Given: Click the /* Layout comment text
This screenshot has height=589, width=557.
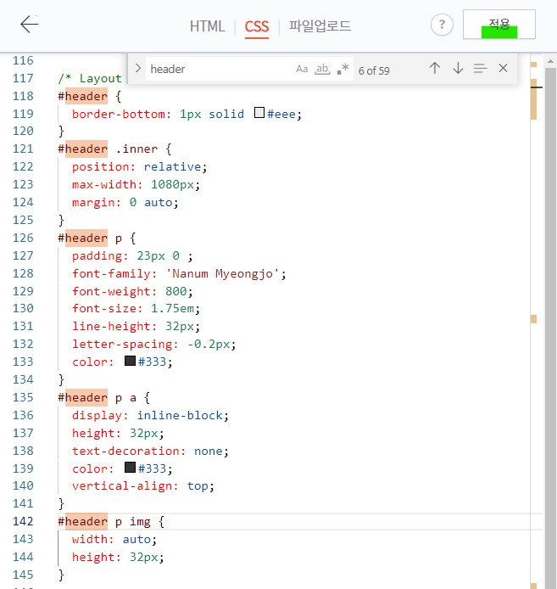Looking at the screenshot, I should [90, 79].
